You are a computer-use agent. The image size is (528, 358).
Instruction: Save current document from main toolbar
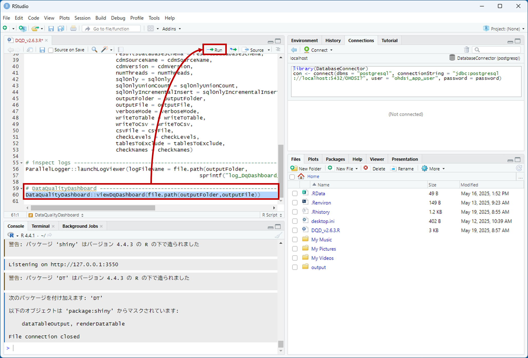coord(51,28)
